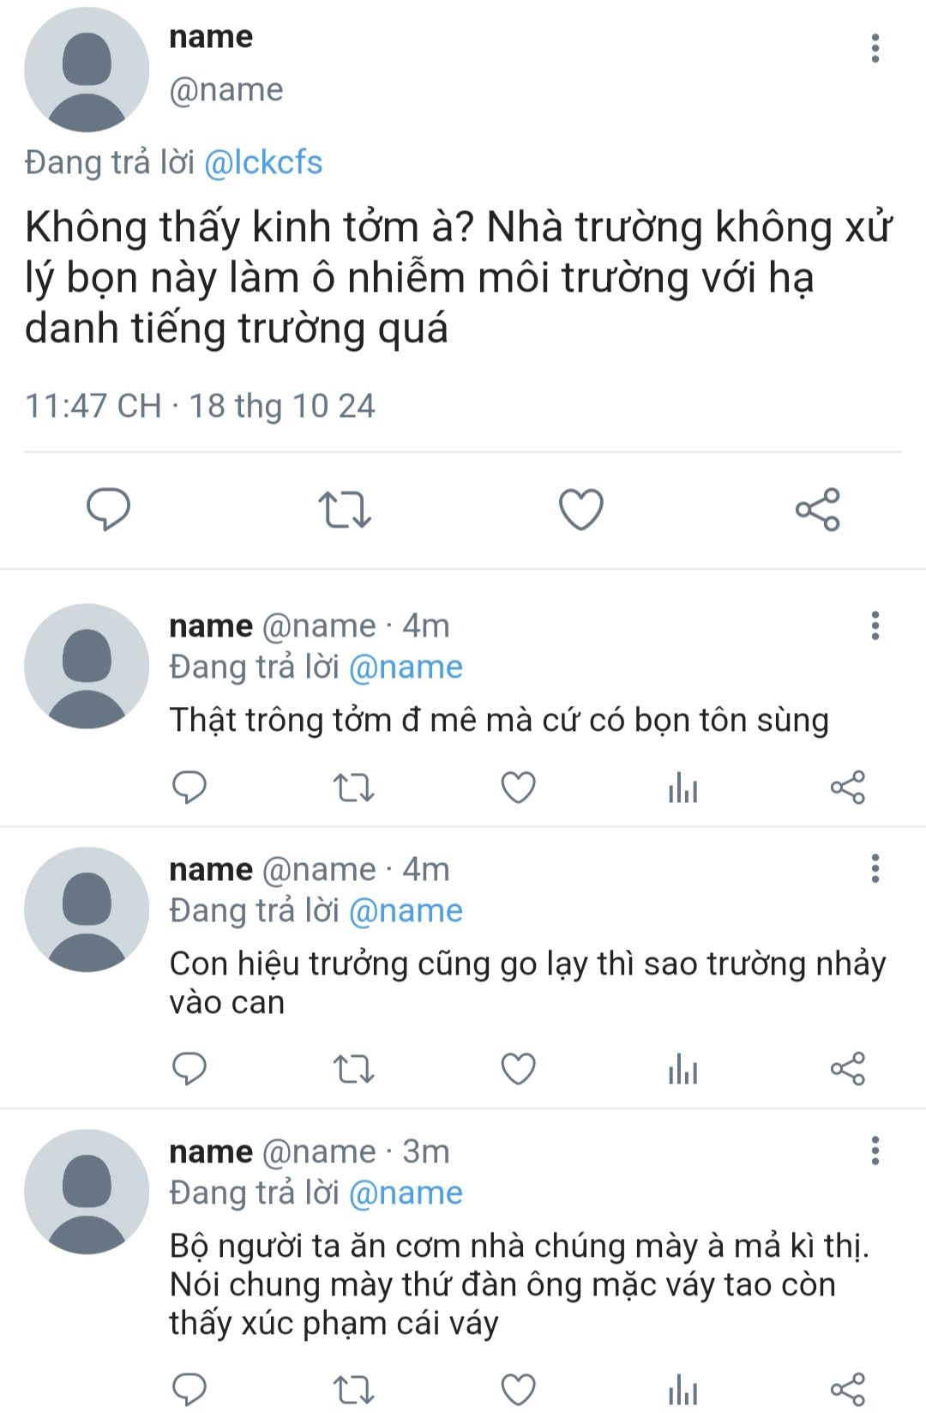The image size is (926, 1413).
Task: Open more options on the main tweet
Action: pos(875,49)
